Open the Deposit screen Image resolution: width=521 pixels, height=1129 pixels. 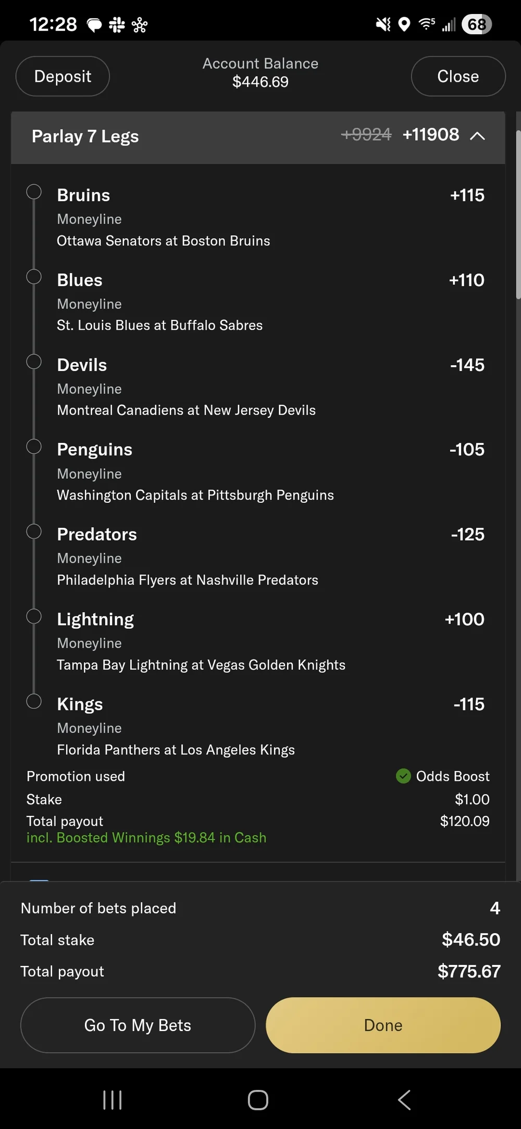click(x=63, y=77)
